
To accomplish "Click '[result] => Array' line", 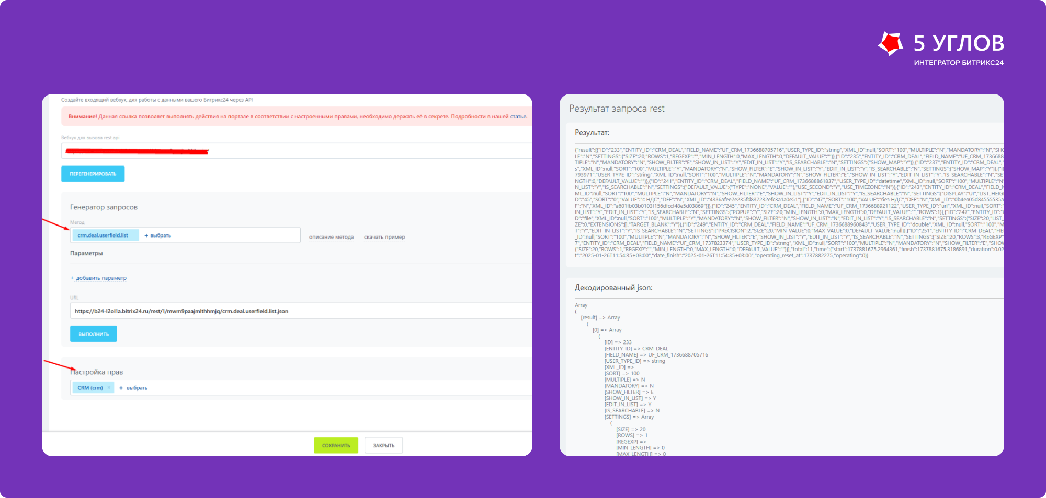I will (x=600, y=318).
